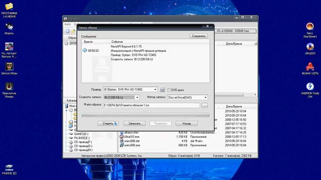The height and width of the screenshot is (180, 321).
Task: Select the UltraISO.exe file icon in the list
Action: (x=121, y=136)
